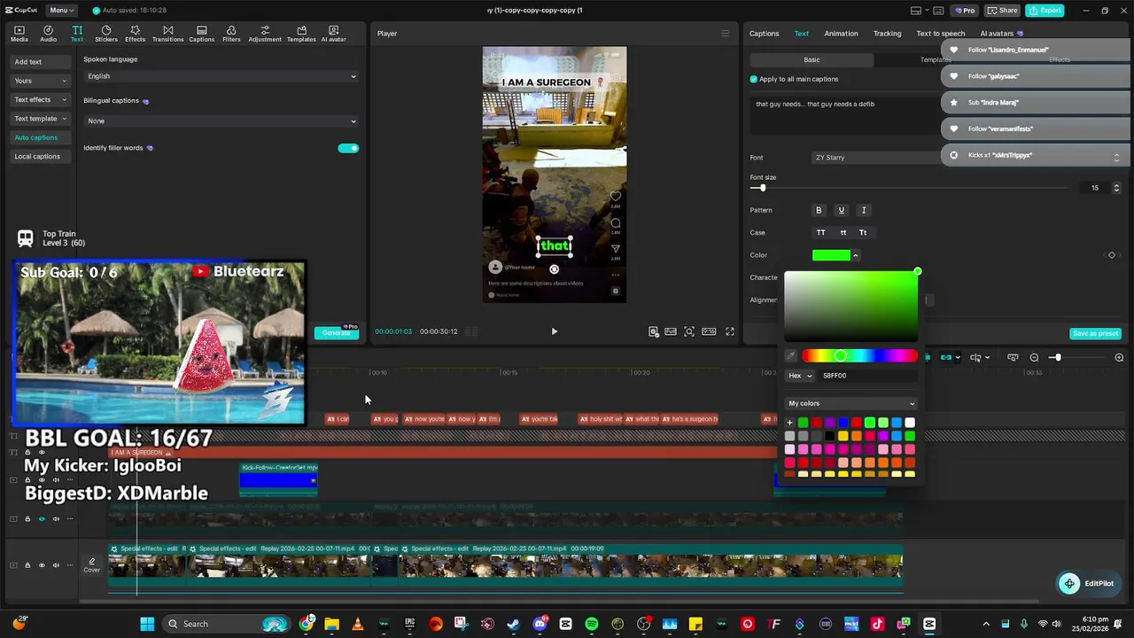Click the aspect ratio icon in player
The width and height of the screenshot is (1134, 638).
coord(709,331)
